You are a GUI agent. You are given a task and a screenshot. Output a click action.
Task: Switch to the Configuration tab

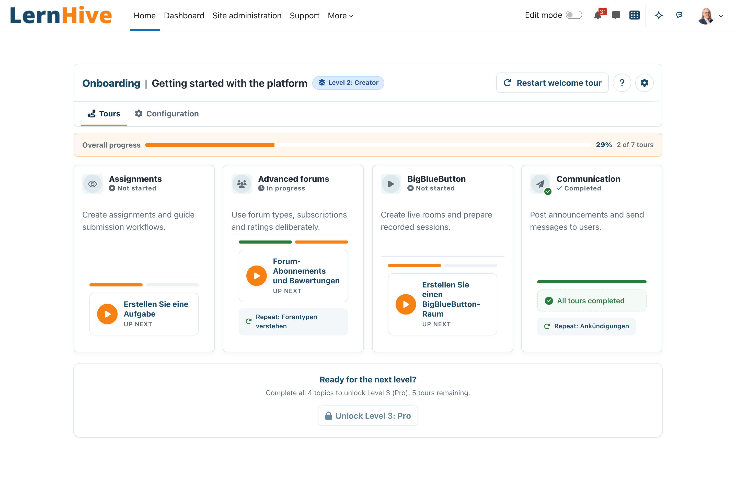pyautogui.click(x=167, y=114)
